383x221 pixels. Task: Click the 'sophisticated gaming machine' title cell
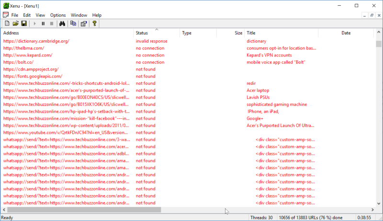point(277,105)
